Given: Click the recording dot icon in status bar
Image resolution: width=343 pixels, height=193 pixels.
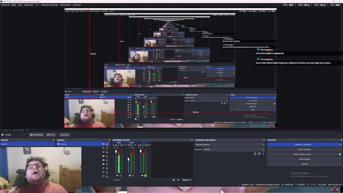Looking at the screenshot, I should [308, 184].
